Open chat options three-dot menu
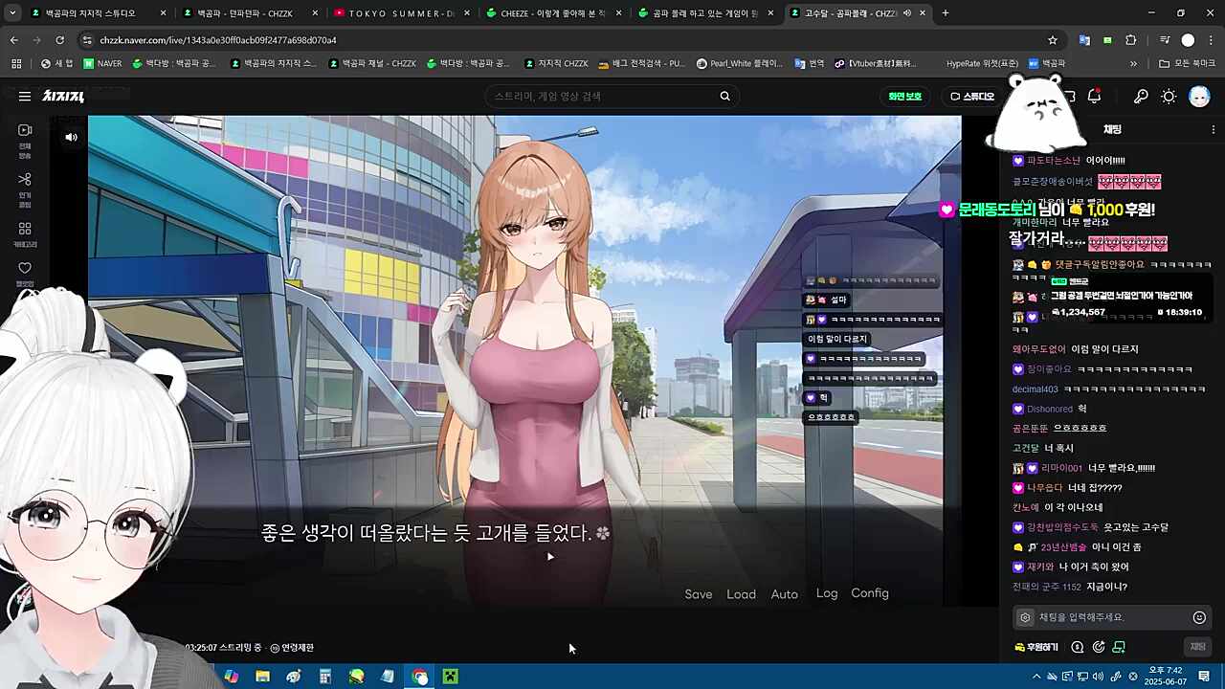 click(x=1213, y=129)
